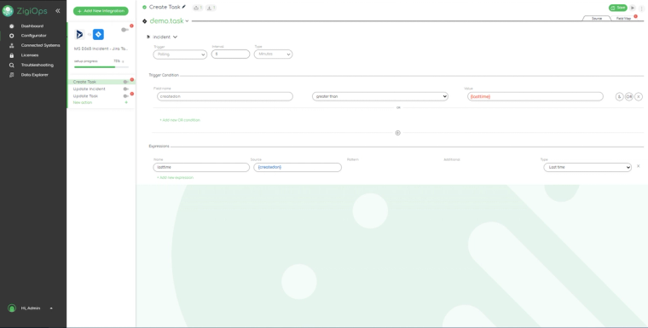Select the MS D365 Incident - Jira integration title
Screen dimensions: 648x328
pos(101,49)
